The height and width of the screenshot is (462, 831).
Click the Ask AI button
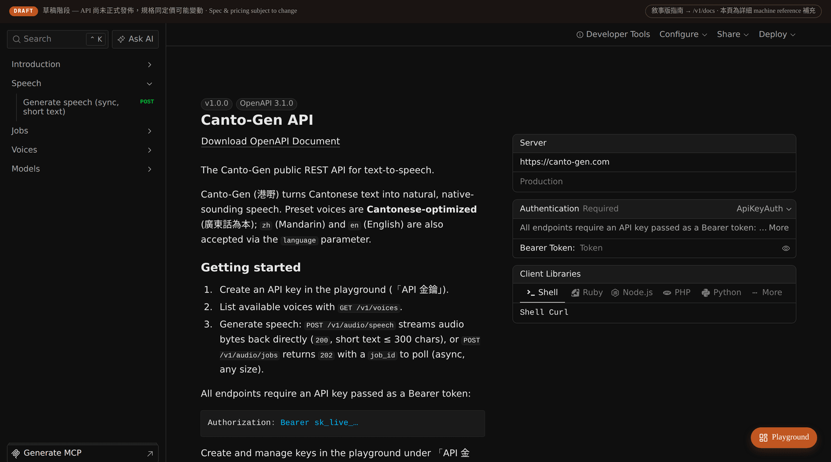click(135, 39)
